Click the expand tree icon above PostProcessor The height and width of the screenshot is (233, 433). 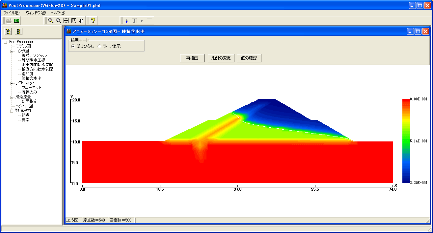[8, 32]
